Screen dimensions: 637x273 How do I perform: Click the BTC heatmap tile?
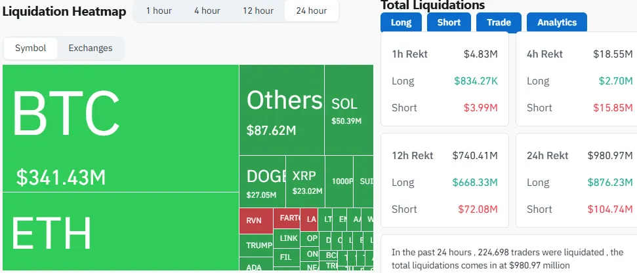pyautogui.click(x=120, y=128)
